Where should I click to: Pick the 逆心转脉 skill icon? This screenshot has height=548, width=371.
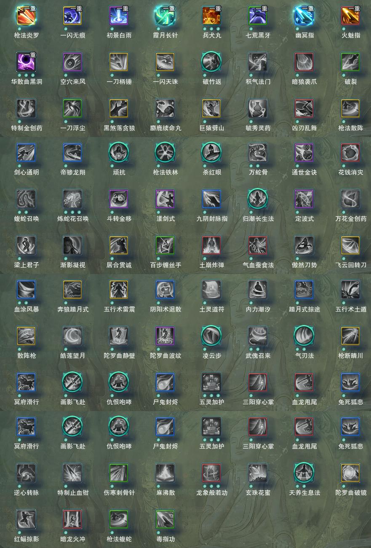(x=26, y=473)
